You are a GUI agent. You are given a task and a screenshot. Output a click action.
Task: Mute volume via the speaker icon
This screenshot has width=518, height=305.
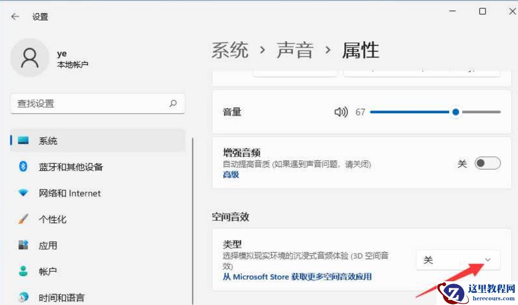(341, 112)
